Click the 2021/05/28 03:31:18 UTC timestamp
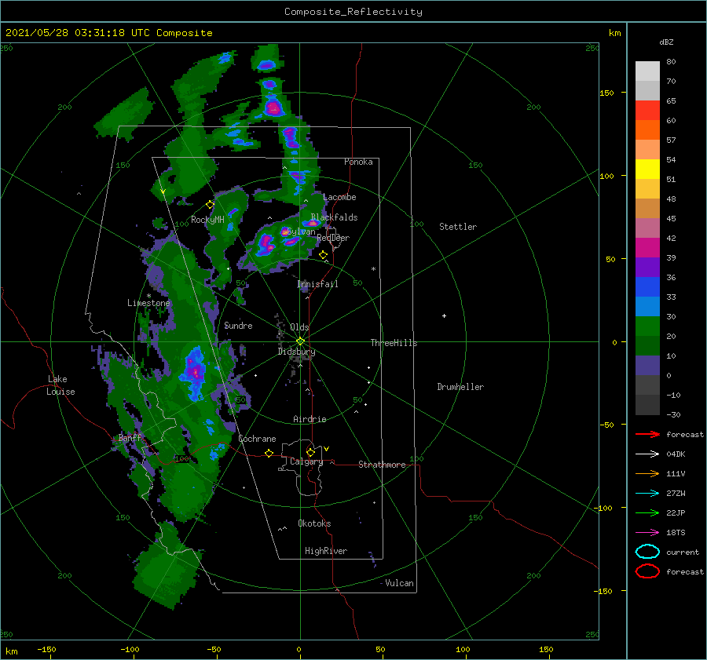The width and height of the screenshot is (707, 660). click(108, 33)
